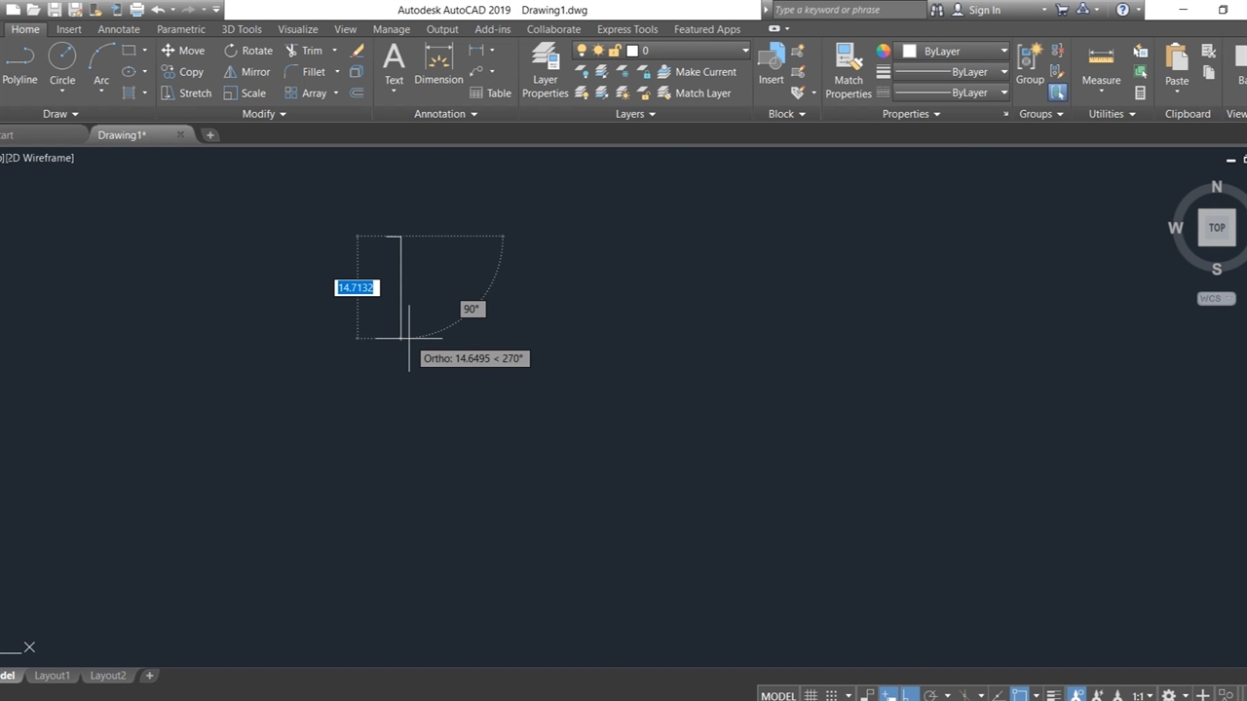
Task: Launch the Measure utility
Action: [1101, 64]
